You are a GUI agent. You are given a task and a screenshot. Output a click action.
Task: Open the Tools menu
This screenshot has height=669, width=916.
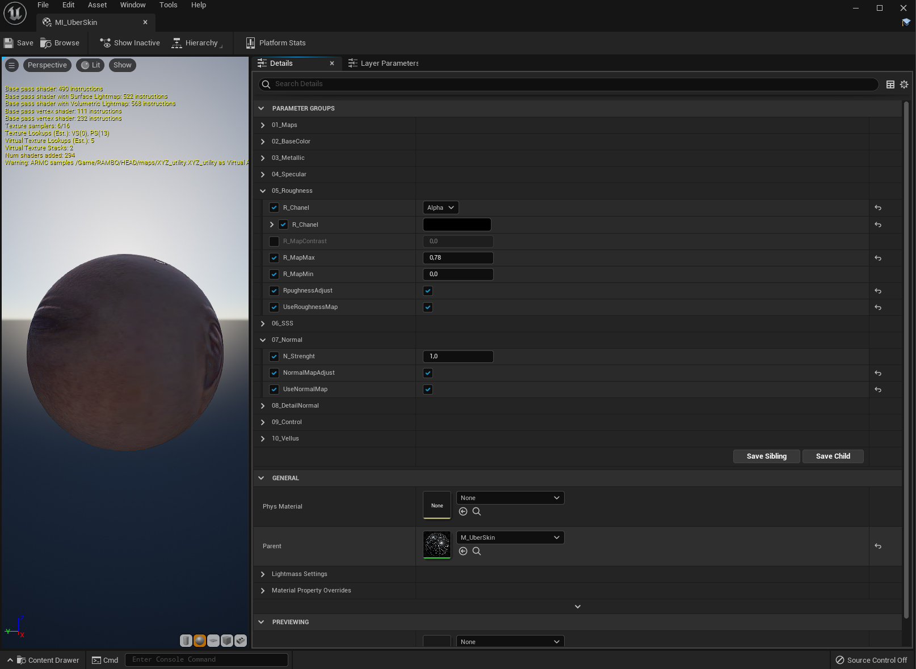click(168, 5)
